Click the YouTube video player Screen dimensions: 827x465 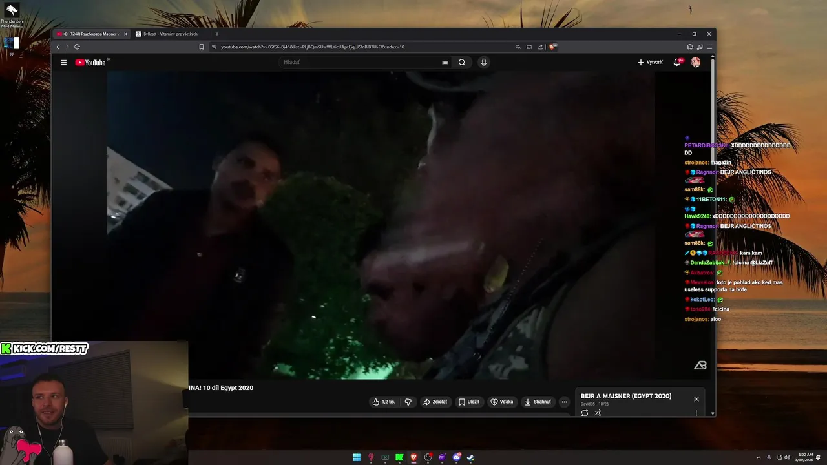coord(381,225)
